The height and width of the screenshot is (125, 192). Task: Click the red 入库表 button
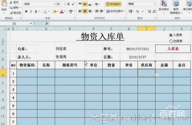[x=173, y=49]
